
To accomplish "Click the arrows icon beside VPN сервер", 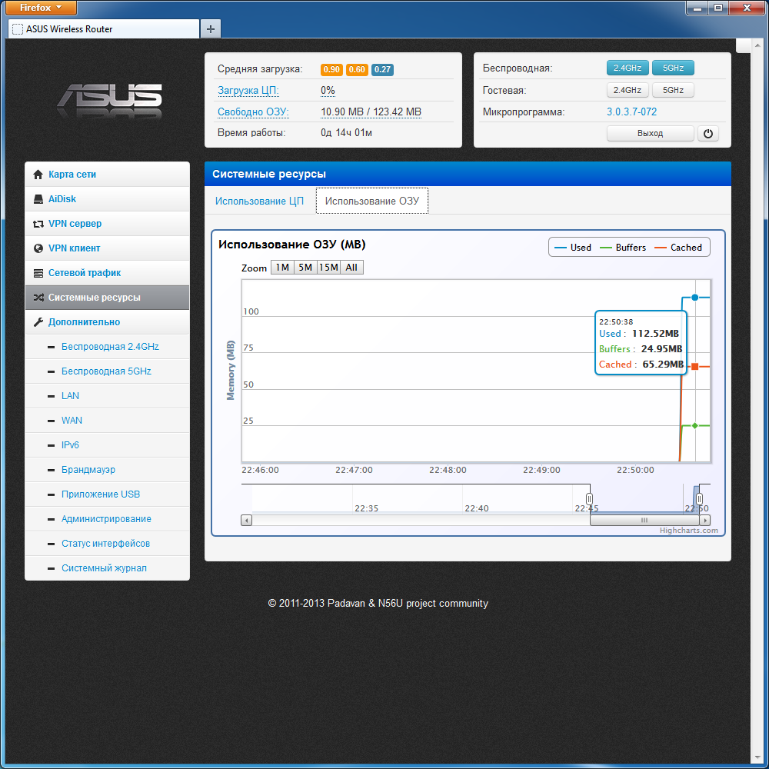I will pos(38,224).
